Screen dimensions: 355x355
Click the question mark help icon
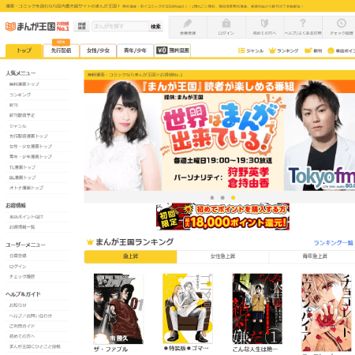(x=303, y=24)
